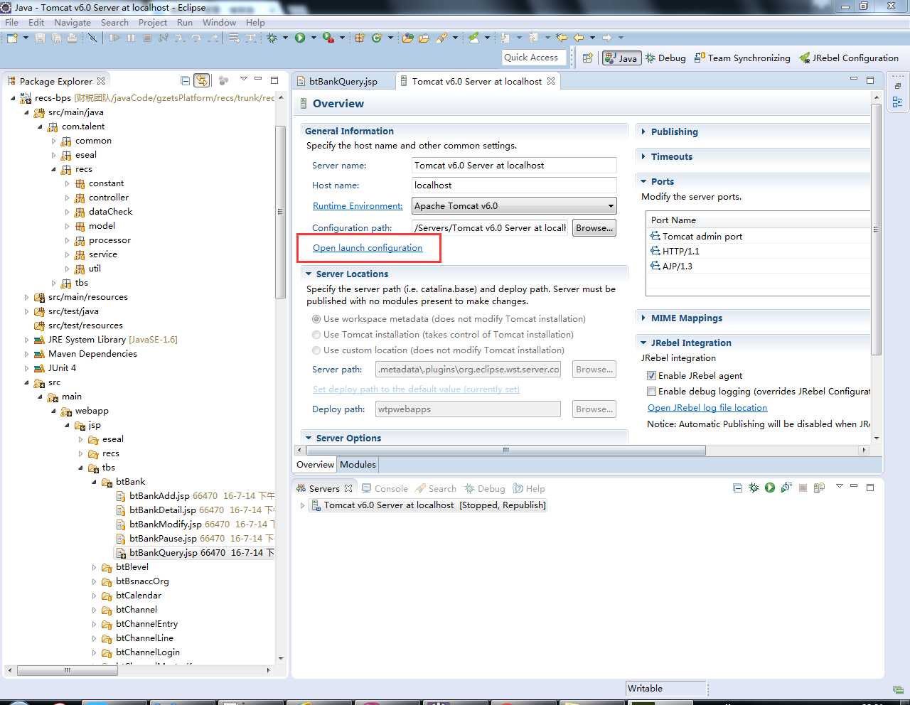
Task: Expand the Maven Dependencies node
Action: pyautogui.click(x=26, y=354)
